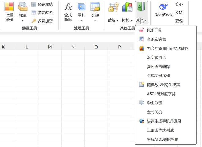Select column N header
Image resolution: width=202 pixels, height=147 pixels.
(x=73, y=47)
